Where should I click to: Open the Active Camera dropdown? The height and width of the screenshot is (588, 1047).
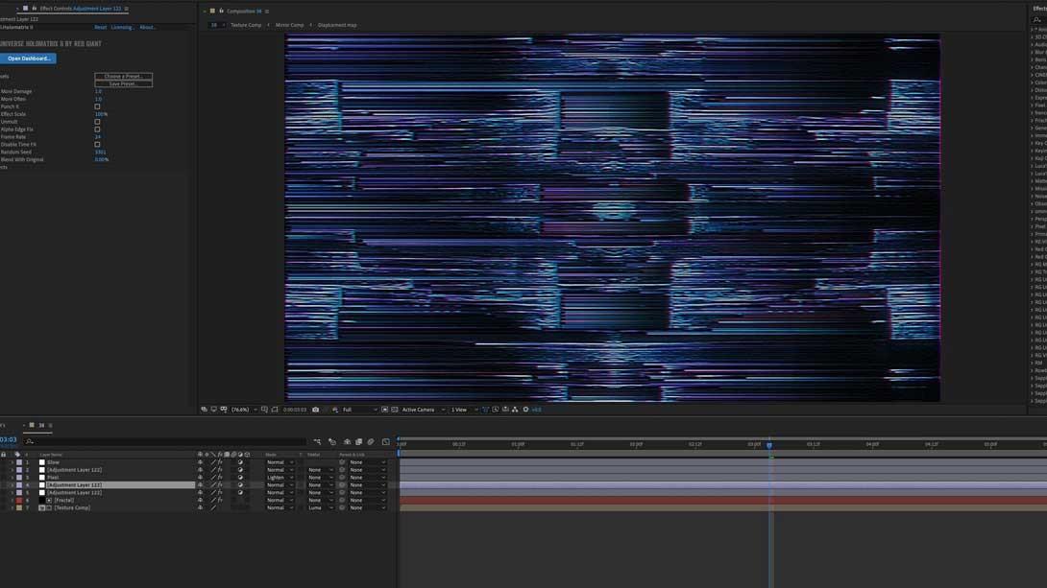pos(423,410)
